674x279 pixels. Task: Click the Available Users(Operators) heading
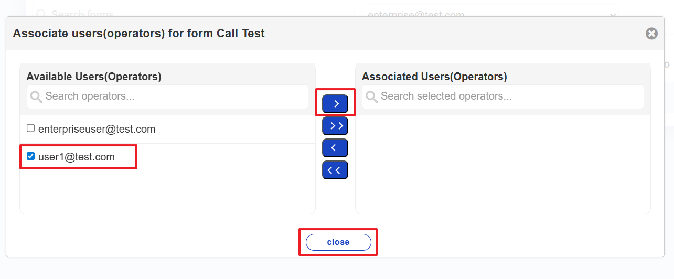click(94, 77)
